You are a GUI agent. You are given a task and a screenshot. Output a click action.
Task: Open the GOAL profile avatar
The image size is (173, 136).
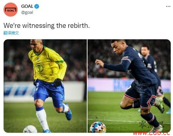point(11,10)
